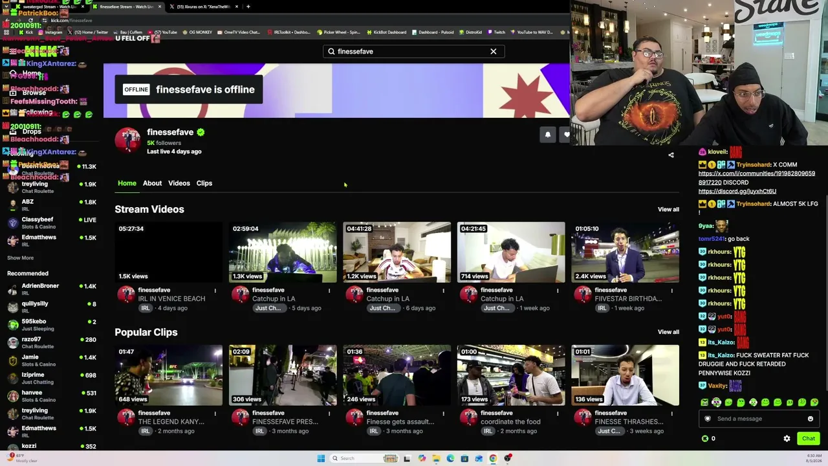Play the 04:21:45 Catchup in LA video
The height and width of the screenshot is (466, 828).
(x=511, y=252)
